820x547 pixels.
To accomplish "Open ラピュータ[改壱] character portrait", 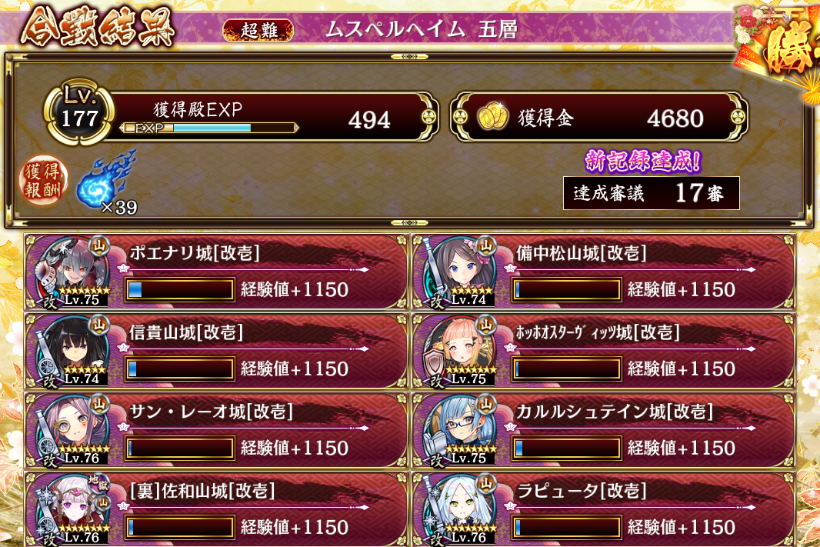I will (458, 509).
